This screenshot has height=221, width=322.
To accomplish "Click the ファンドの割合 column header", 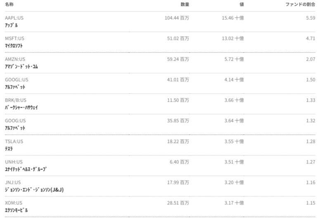I will [300, 4].
